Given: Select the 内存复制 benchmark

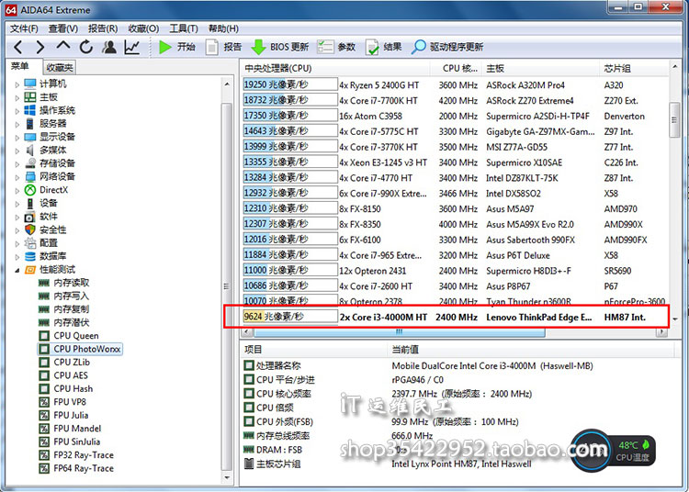Looking at the screenshot, I should (x=63, y=309).
